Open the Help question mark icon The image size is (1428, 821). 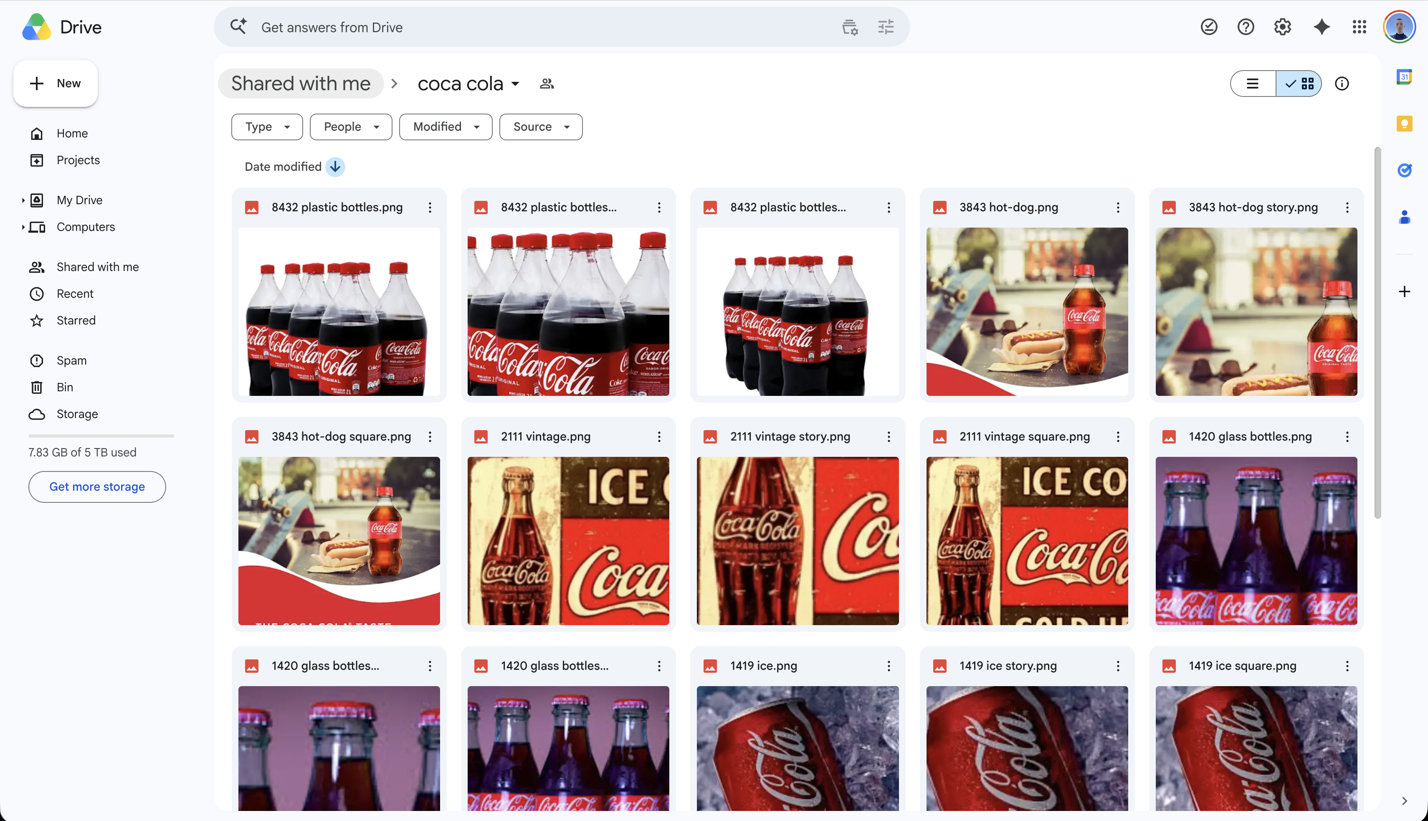(x=1246, y=26)
